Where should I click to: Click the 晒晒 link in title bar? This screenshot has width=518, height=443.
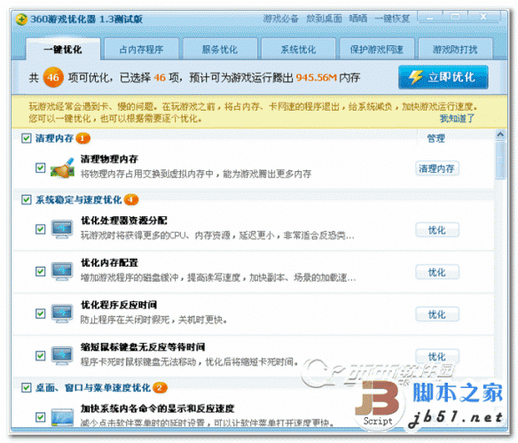pos(358,19)
